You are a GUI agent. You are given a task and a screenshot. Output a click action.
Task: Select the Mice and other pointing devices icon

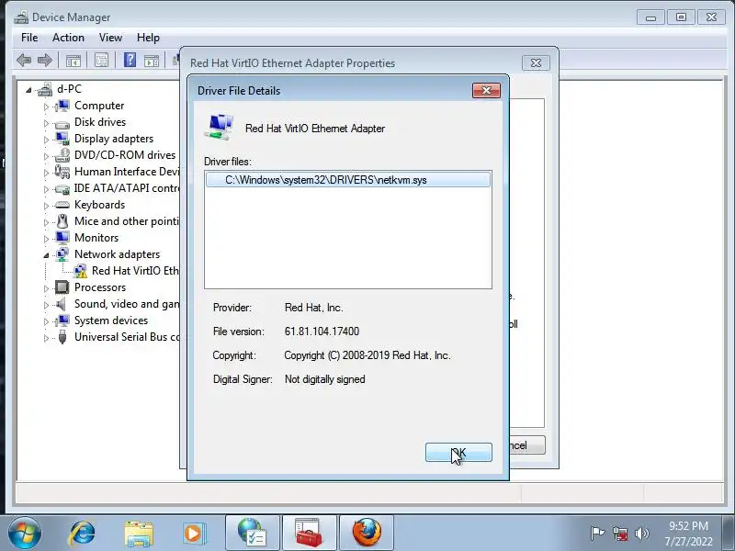(x=62, y=221)
